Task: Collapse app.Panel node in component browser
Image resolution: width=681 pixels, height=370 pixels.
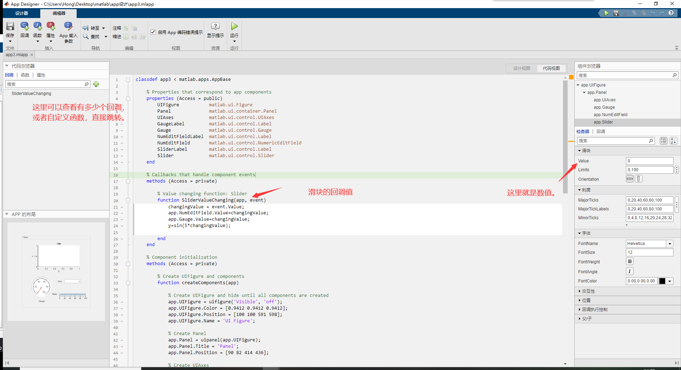Action: pos(584,92)
